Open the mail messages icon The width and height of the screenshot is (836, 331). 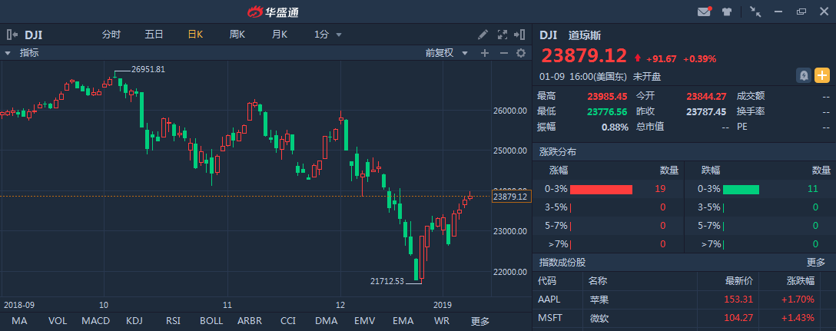pyautogui.click(x=704, y=12)
